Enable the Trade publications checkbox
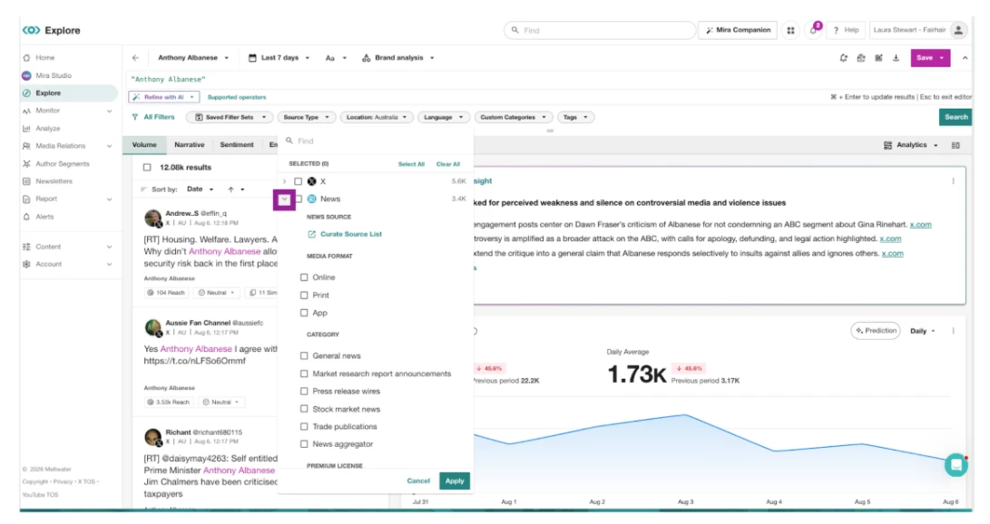Image resolution: width=990 pixels, height=524 pixels. point(304,427)
